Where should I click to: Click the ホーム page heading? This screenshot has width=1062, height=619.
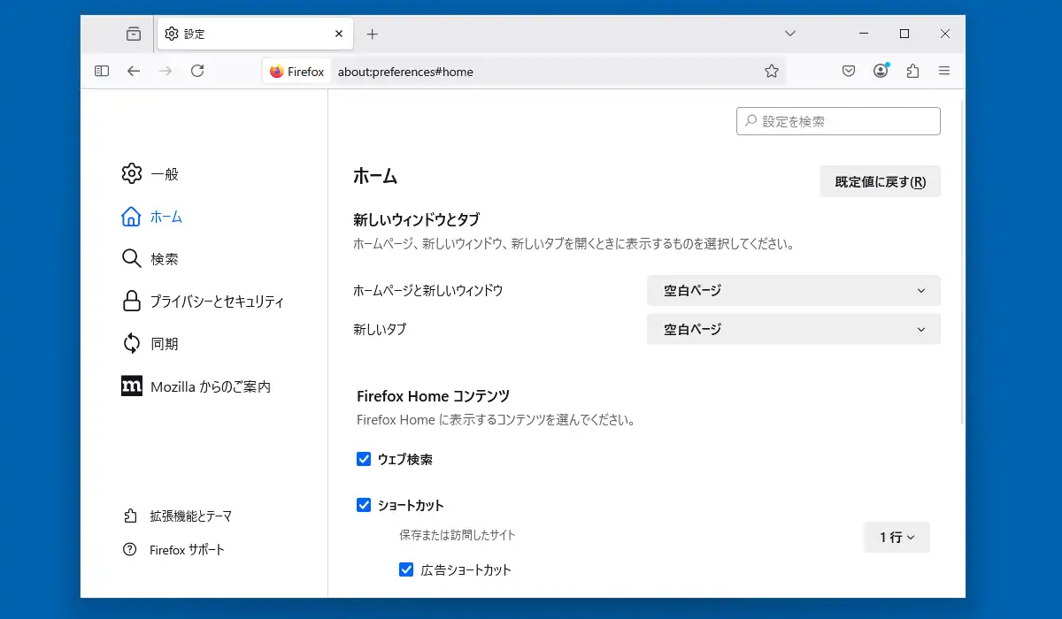pos(375,176)
